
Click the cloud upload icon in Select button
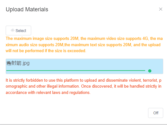[13, 30]
